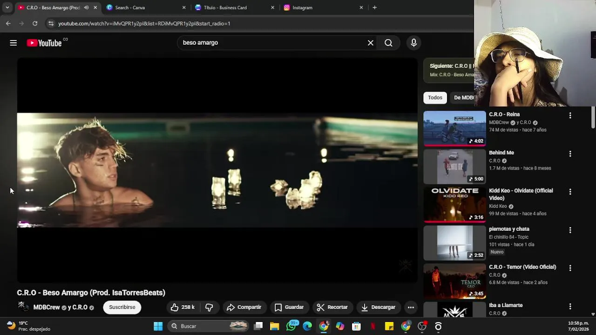Select the Todos filter chip
The width and height of the screenshot is (596, 335).
pos(435,98)
